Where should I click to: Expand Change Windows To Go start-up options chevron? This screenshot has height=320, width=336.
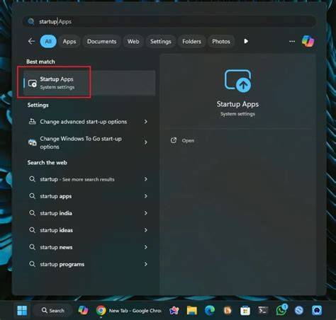click(x=146, y=142)
